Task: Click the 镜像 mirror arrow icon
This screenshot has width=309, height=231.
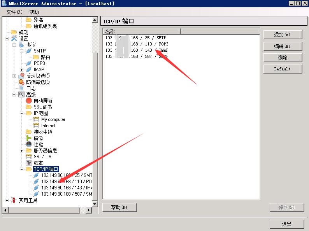Action: [29, 138]
